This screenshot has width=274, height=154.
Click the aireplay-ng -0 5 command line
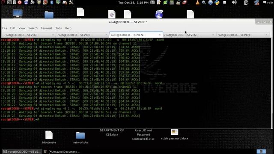(x=82, y=83)
